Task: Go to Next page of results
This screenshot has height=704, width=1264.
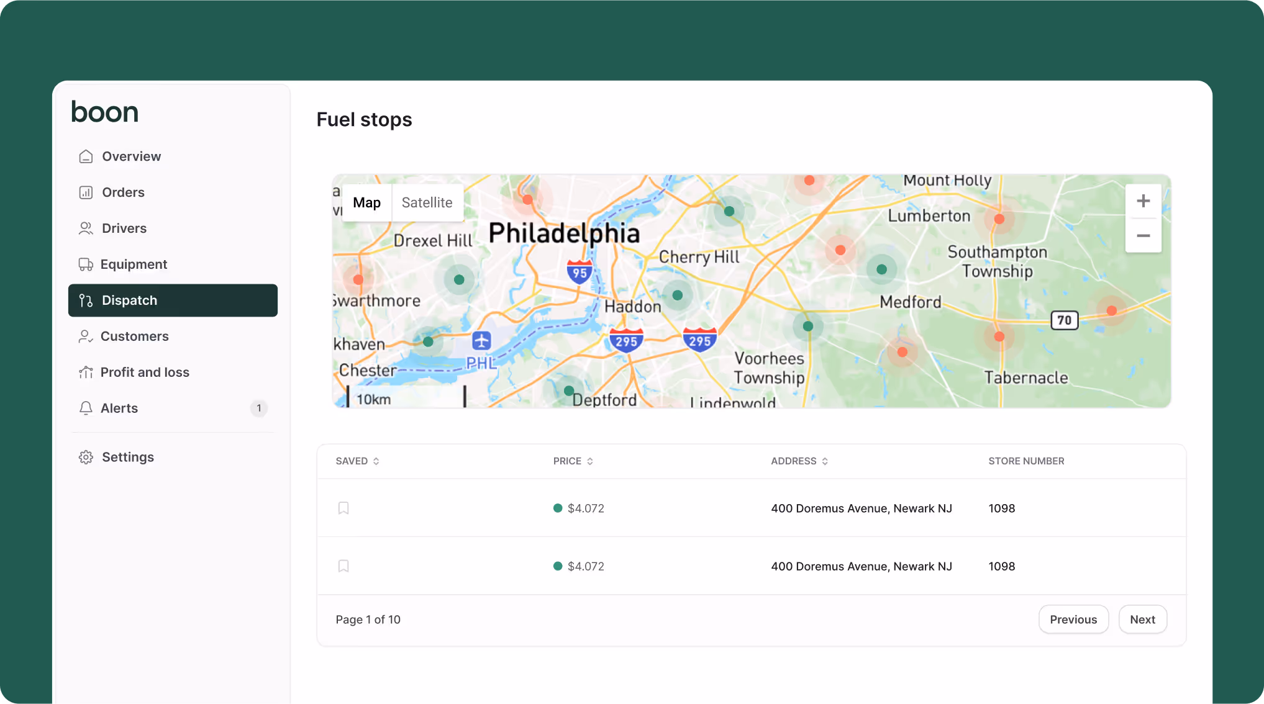Action: point(1142,620)
